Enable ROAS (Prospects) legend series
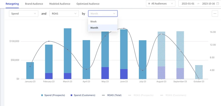Viewport: 221px width, 106px height. point(141,95)
